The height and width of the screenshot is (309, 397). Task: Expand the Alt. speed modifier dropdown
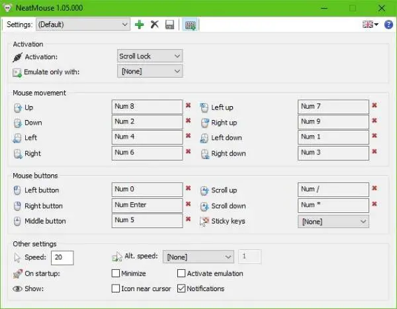pos(198,257)
